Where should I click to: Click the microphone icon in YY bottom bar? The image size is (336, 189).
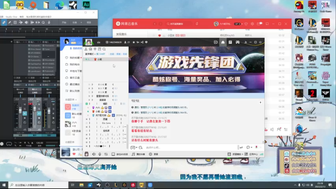[100, 154]
